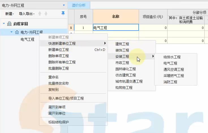Move item up with the up arrow
This screenshot has height=133, width=208.
click(x=40, y=14)
